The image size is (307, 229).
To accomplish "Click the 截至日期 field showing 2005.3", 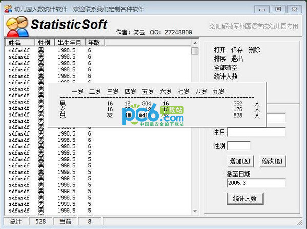I will pos(256,183).
